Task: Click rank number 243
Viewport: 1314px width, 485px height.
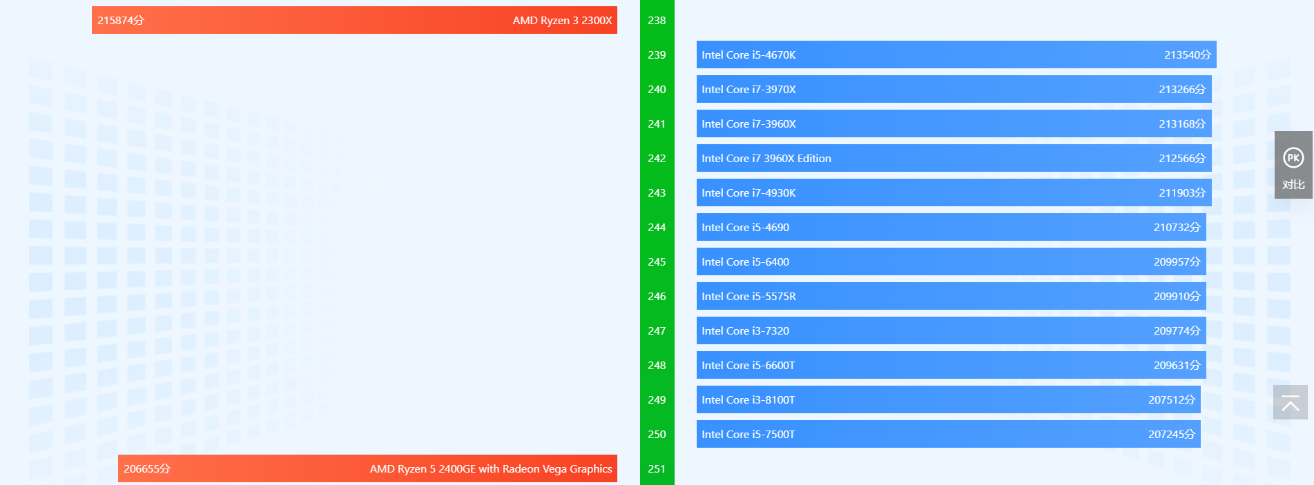Action: 657,192
